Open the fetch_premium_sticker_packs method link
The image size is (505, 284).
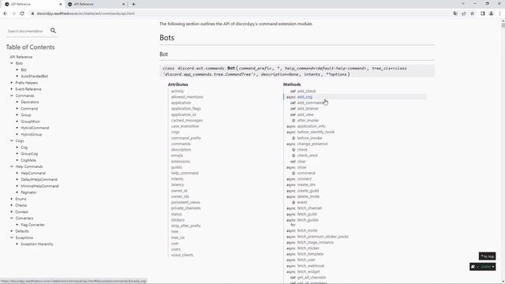(323, 237)
